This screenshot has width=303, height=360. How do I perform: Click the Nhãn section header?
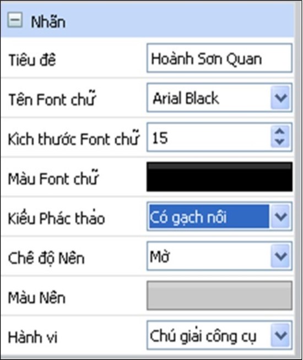[147, 21]
